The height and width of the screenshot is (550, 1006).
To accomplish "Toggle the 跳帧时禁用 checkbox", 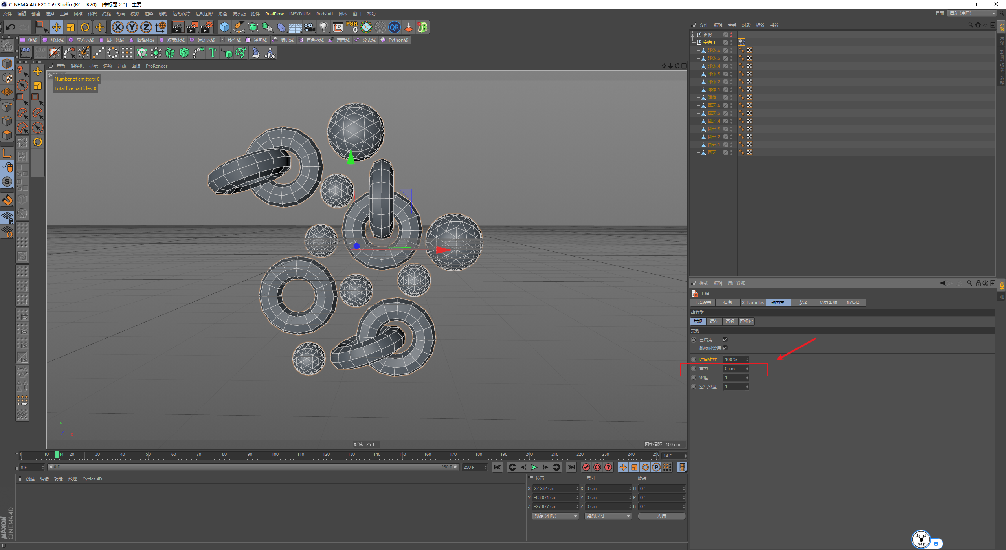I will 725,348.
